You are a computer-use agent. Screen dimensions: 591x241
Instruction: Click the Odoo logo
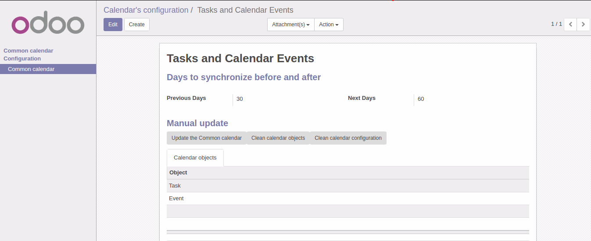click(x=48, y=25)
